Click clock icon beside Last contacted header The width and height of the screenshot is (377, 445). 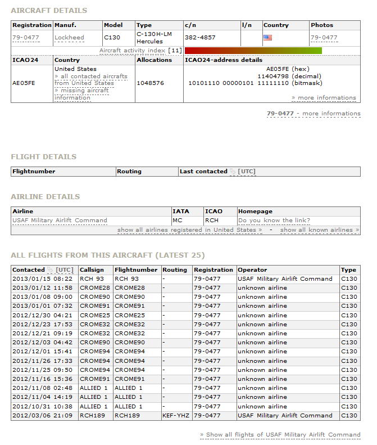(233, 172)
